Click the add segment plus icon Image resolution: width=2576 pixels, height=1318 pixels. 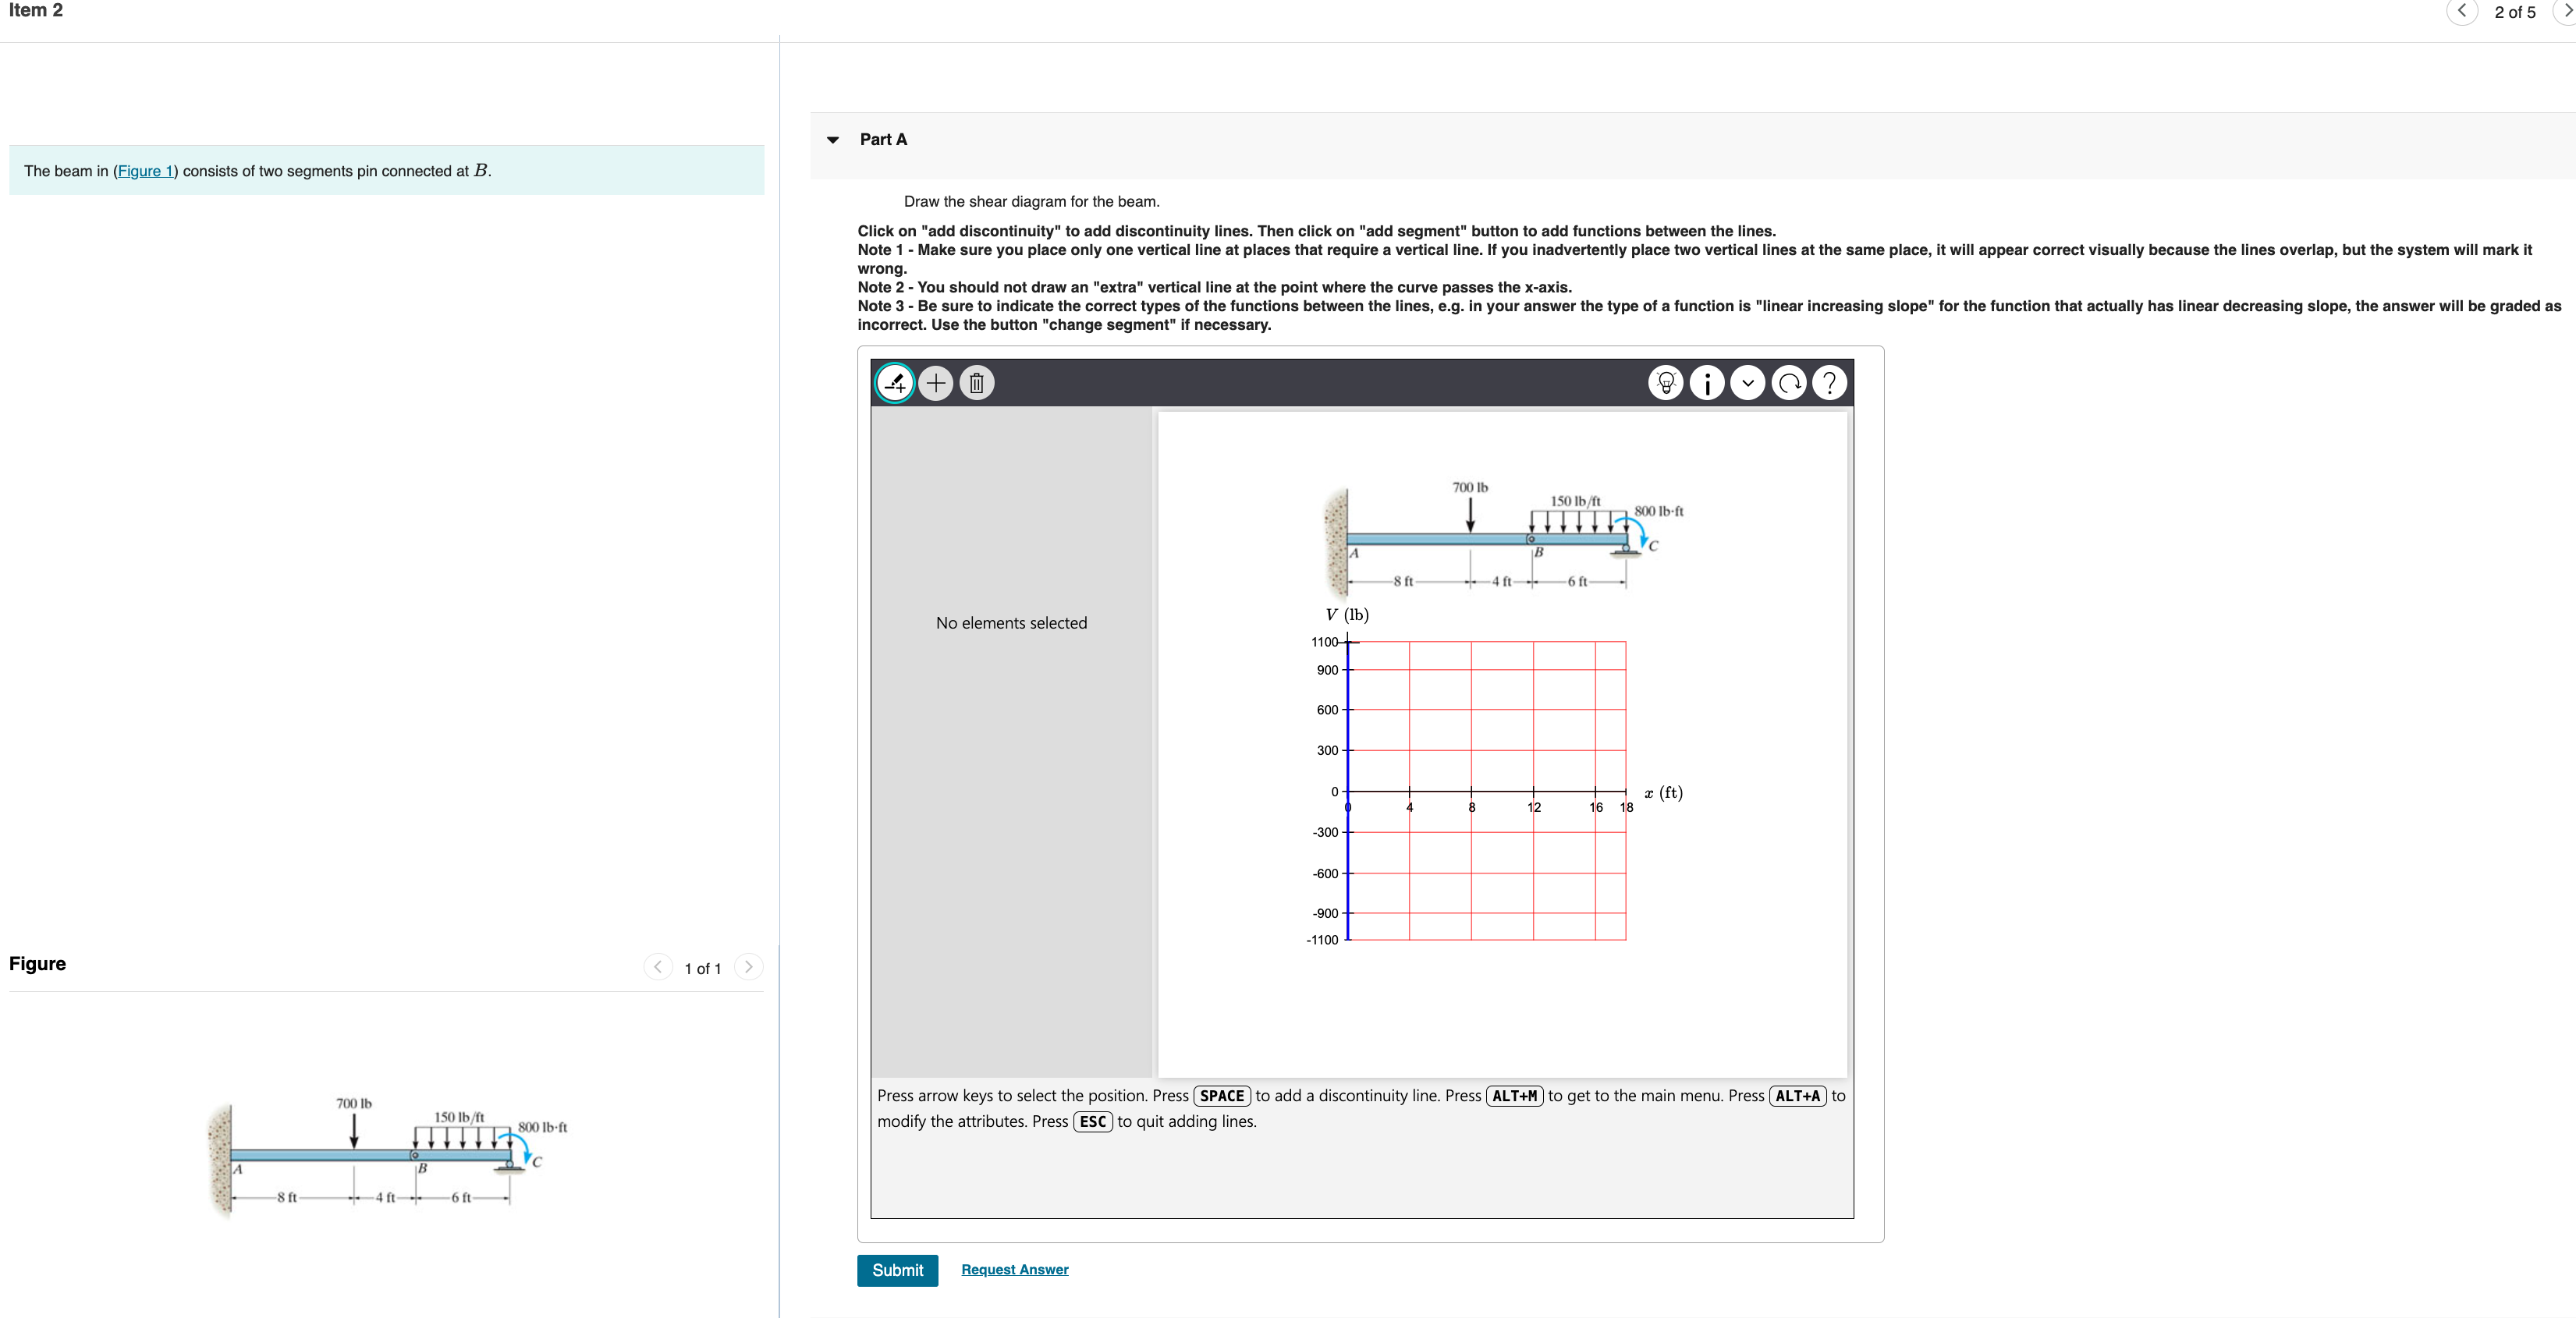coord(935,382)
